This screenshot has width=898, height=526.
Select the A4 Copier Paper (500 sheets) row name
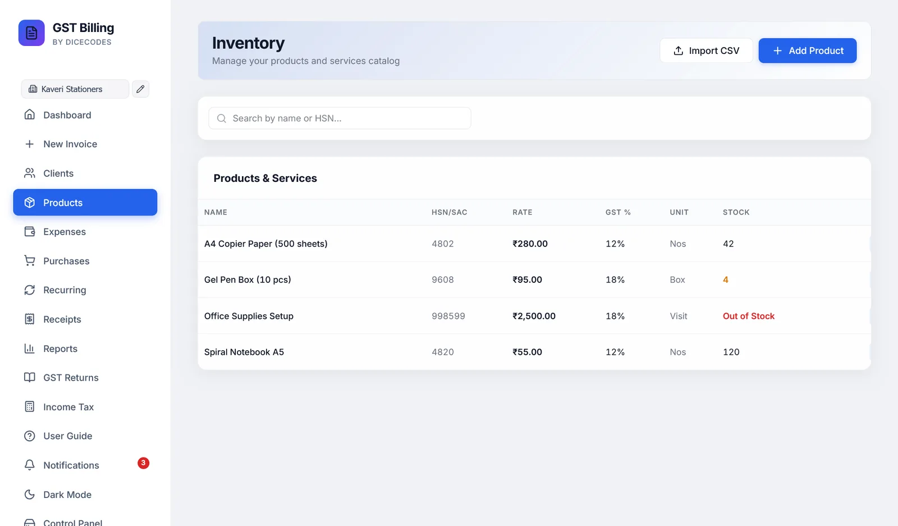[265, 243]
